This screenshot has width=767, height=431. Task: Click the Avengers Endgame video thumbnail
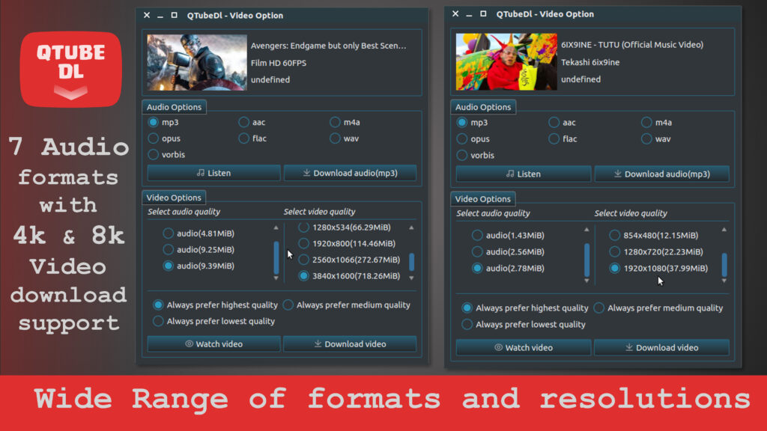(x=196, y=63)
